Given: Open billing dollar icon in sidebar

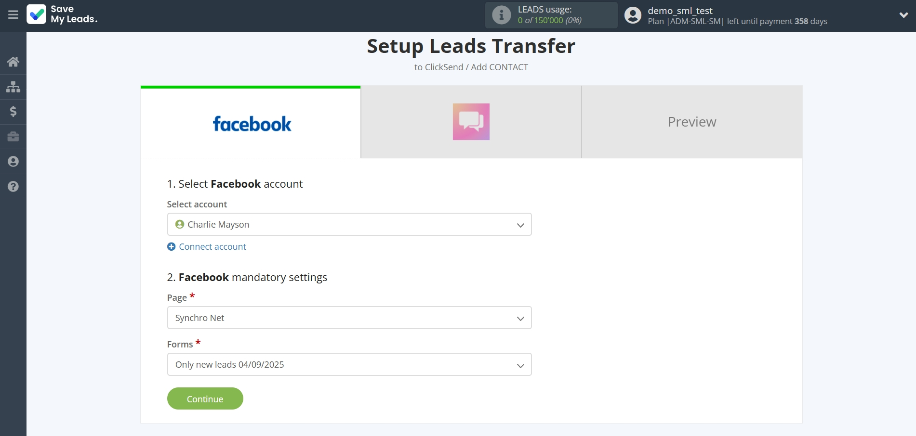Looking at the screenshot, I should [x=13, y=112].
